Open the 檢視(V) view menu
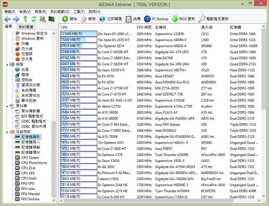This screenshot has height=206, width=269. 25,11
